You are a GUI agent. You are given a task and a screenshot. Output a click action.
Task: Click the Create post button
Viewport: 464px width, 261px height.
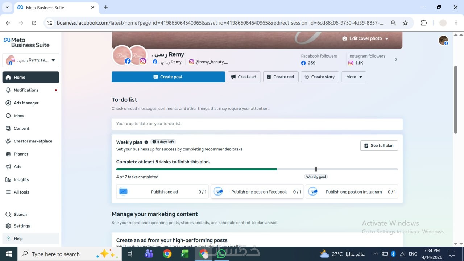168,77
